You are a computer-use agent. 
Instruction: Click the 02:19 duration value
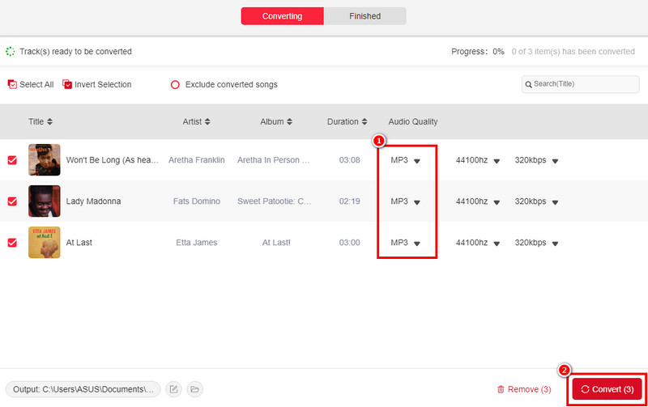coord(350,201)
